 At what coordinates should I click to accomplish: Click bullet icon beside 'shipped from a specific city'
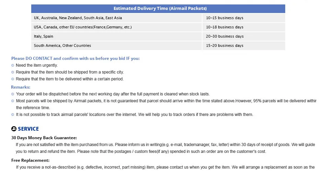pos(13,72)
